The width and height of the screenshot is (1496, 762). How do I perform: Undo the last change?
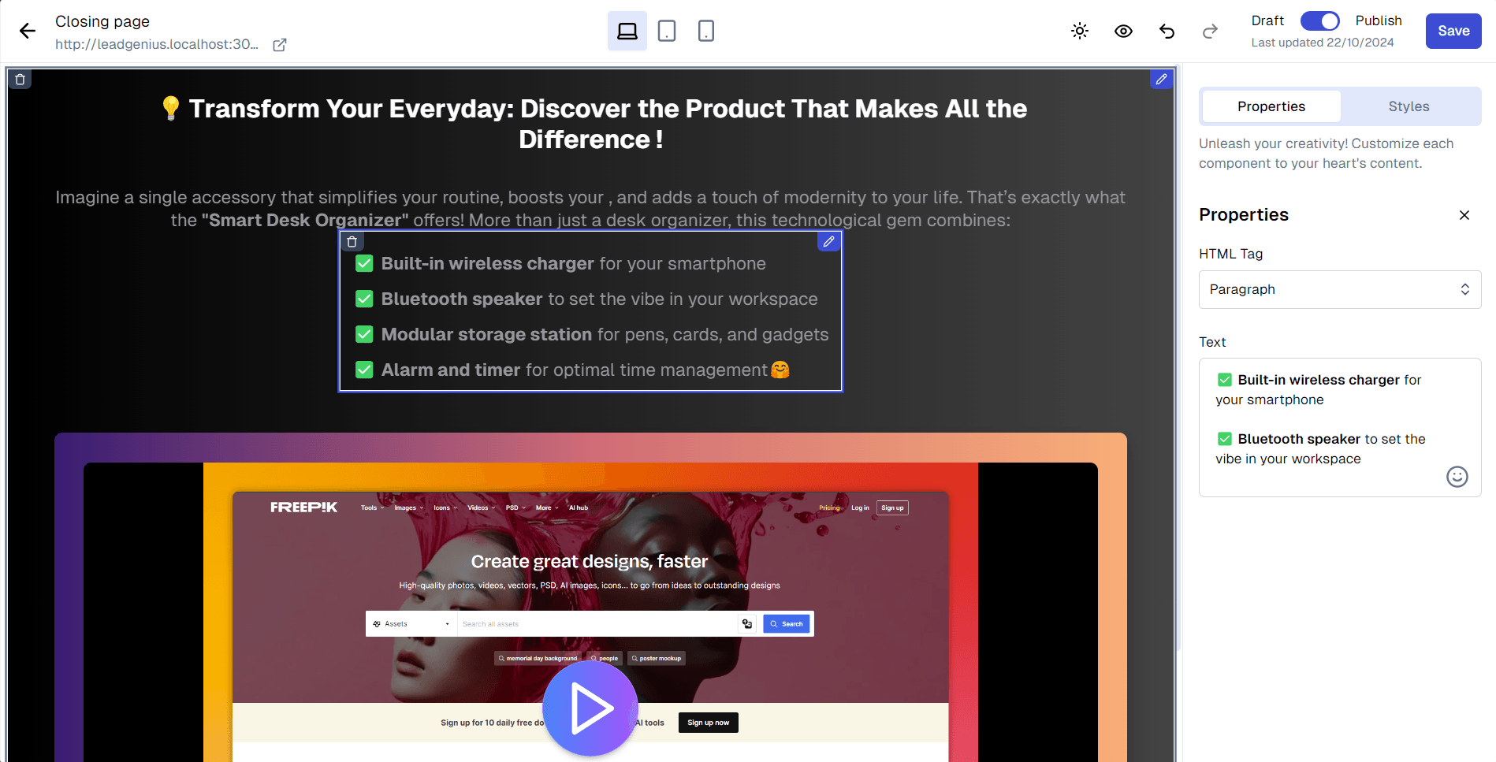[x=1167, y=31]
